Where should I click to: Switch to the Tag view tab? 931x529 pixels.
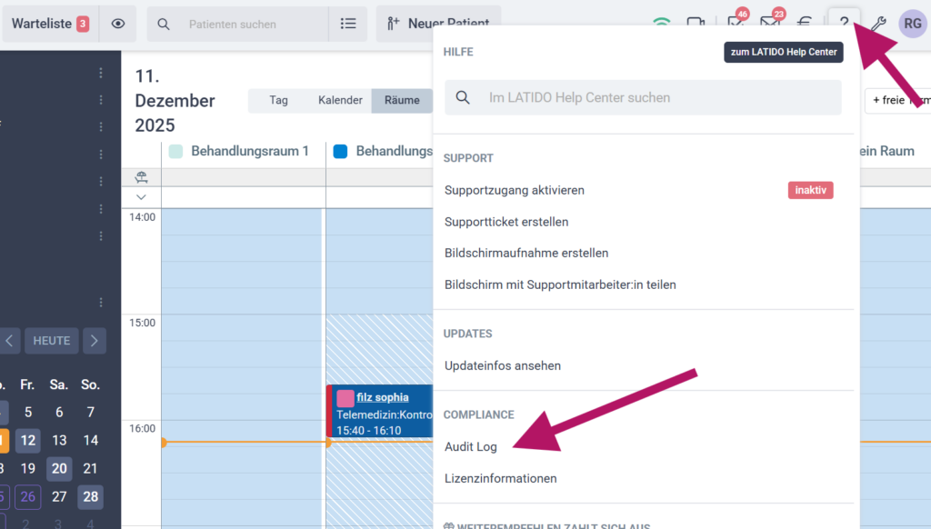pos(278,101)
